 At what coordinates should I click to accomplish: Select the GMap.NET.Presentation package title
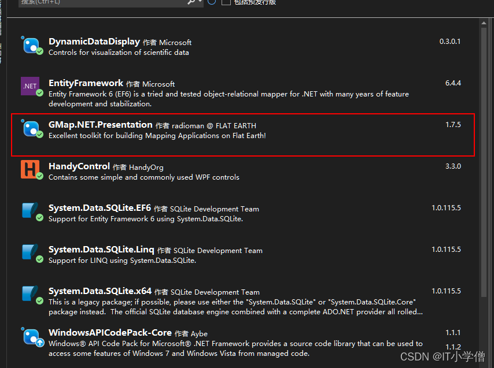(x=101, y=125)
